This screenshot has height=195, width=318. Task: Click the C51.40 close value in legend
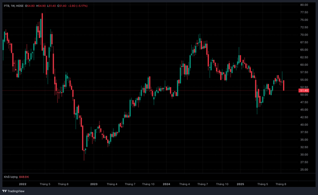[x=62, y=6]
